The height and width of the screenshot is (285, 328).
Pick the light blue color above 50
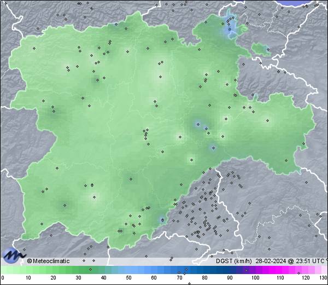point(128,270)
